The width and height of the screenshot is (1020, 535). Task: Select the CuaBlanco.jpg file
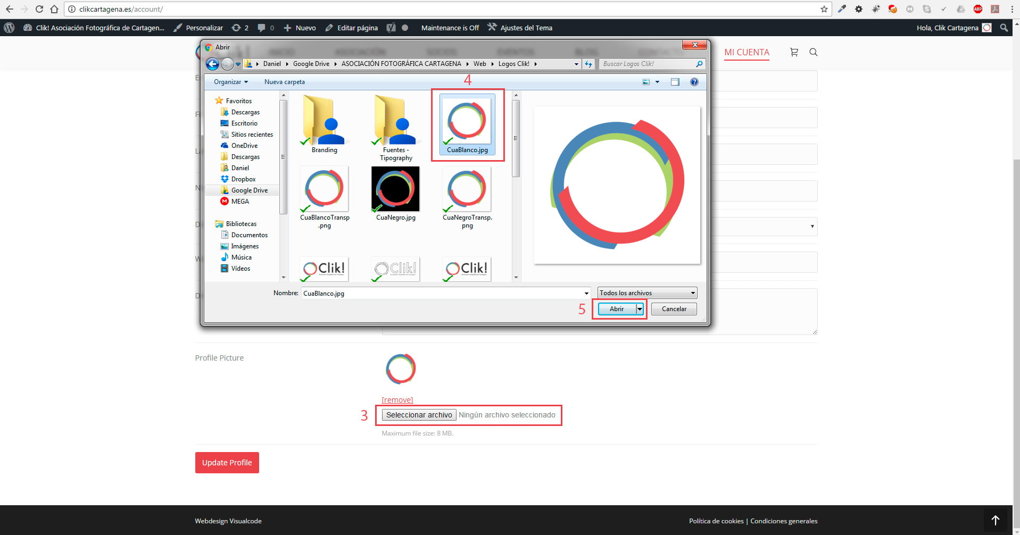tap(467, 124)
